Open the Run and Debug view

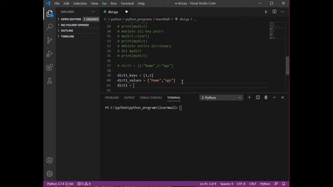pos(49,54)
